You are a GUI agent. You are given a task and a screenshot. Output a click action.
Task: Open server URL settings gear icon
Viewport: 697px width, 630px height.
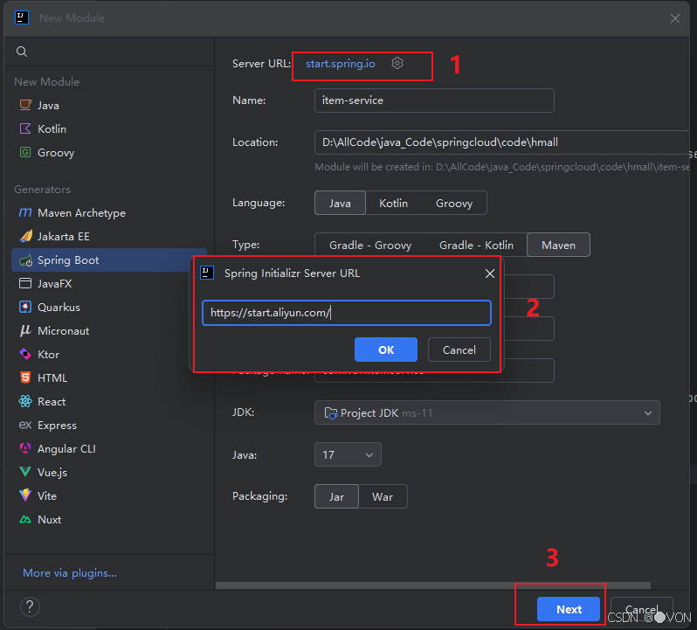click(397, 63)
